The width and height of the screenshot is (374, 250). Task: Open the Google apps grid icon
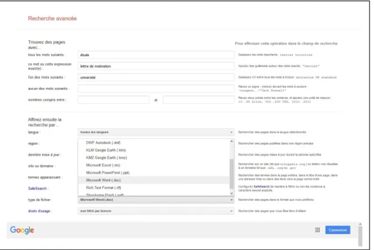point(318,230)
